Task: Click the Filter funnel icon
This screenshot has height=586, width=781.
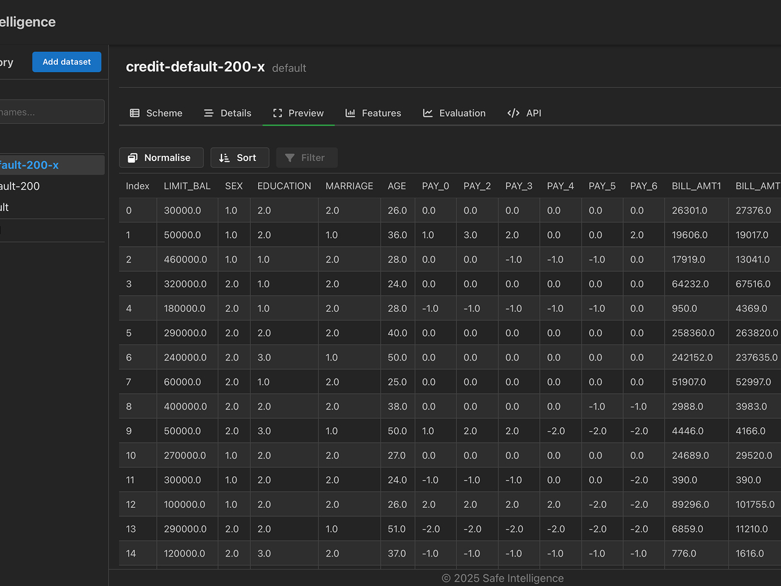Action: point(290,157)
